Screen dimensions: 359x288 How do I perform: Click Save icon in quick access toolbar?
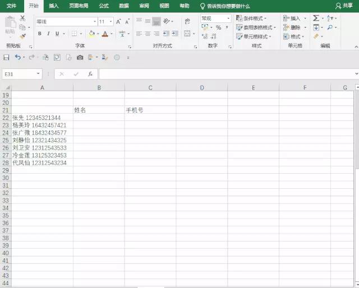[x=6, y=57]
